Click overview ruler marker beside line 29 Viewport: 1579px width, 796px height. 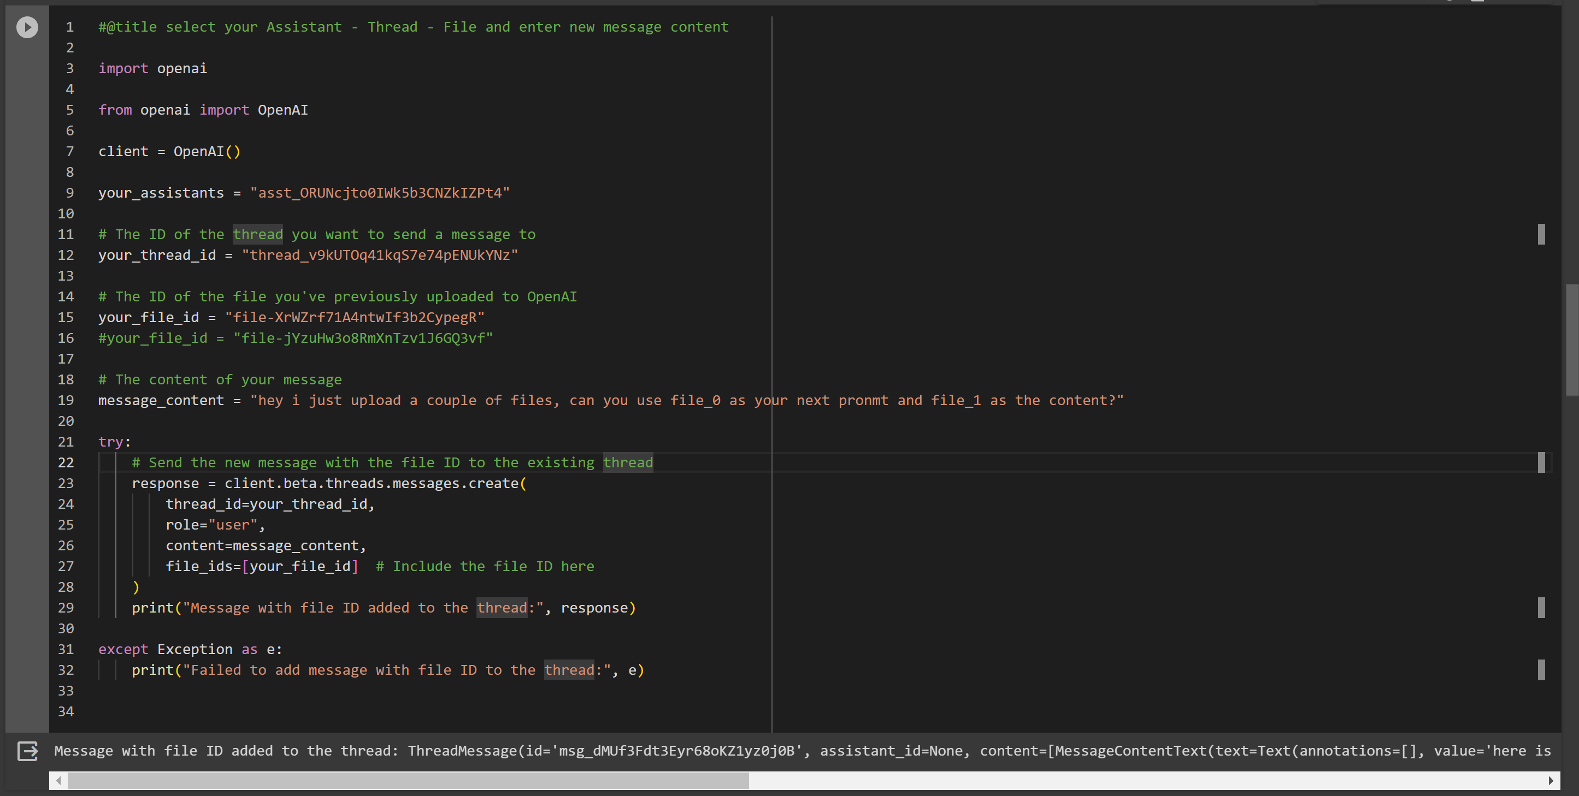pyautogui.click(x=1541, y=608)
